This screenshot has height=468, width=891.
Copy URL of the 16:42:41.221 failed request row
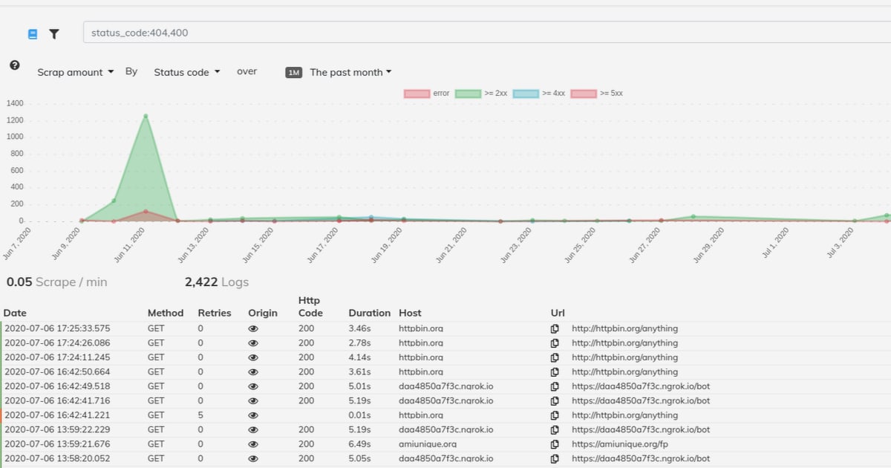pyautogui.click(x=555, y=415)
